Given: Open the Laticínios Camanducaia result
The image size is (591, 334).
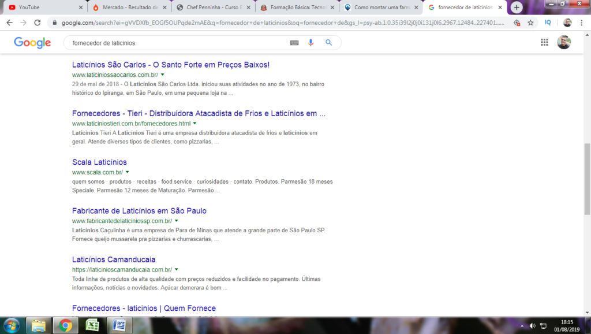Looking at the screenshot, I should pos(114,259).
